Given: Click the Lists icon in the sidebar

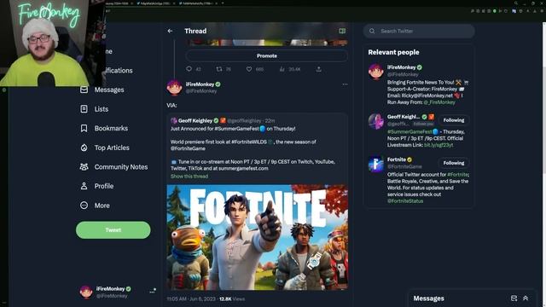Looking at the screenshot, I should (x=84, y=109).
